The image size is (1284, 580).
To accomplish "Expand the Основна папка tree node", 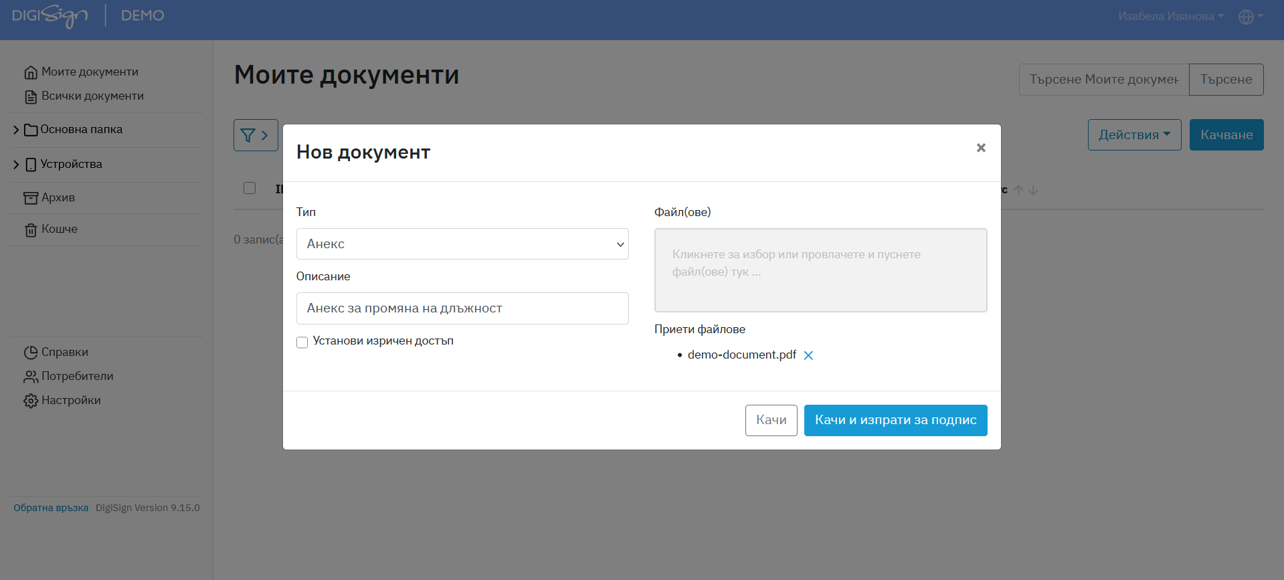I will point(16,130).
